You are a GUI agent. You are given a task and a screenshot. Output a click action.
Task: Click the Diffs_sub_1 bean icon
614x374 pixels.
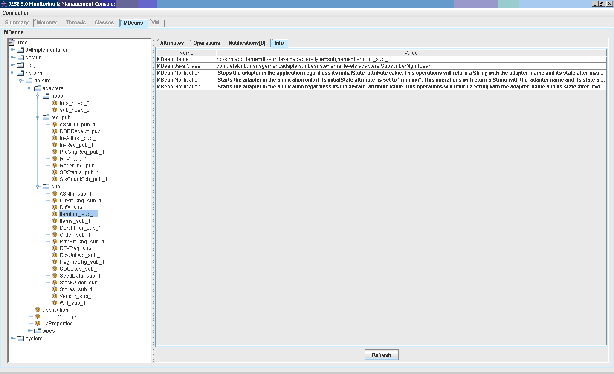click(x=55, y=207)
